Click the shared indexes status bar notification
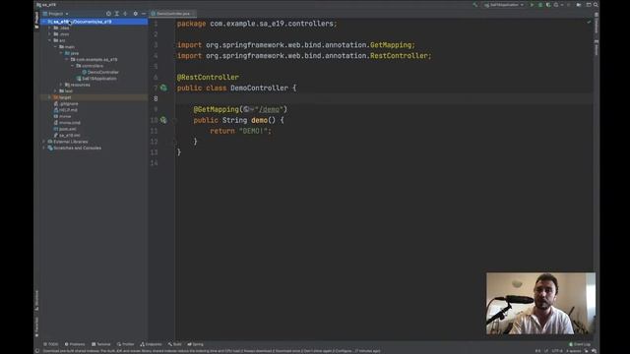Screen dimensions: 630x354 (212, 351)
